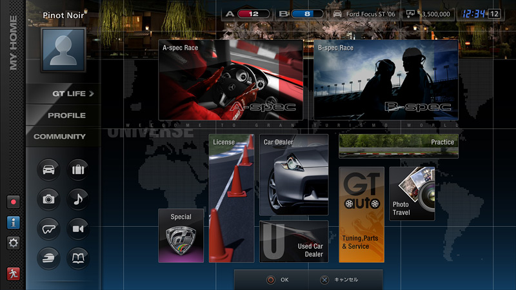Open the suitcase items icon
This screenshot has width=516, height=290.
point(78,171)
